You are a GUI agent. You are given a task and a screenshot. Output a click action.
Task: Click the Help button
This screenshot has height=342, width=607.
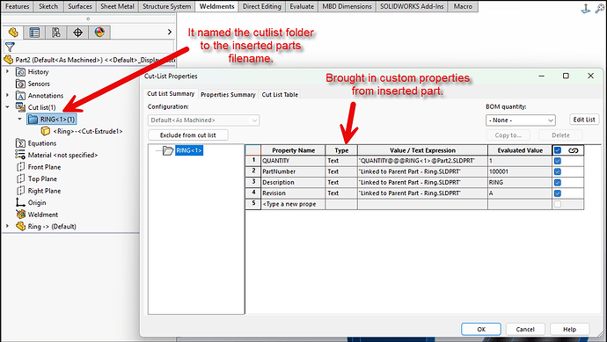[x=569, y=329]
